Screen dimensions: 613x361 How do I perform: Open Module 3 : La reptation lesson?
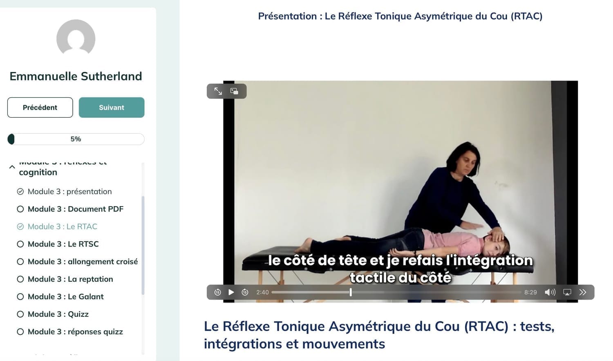click(65, 279)
